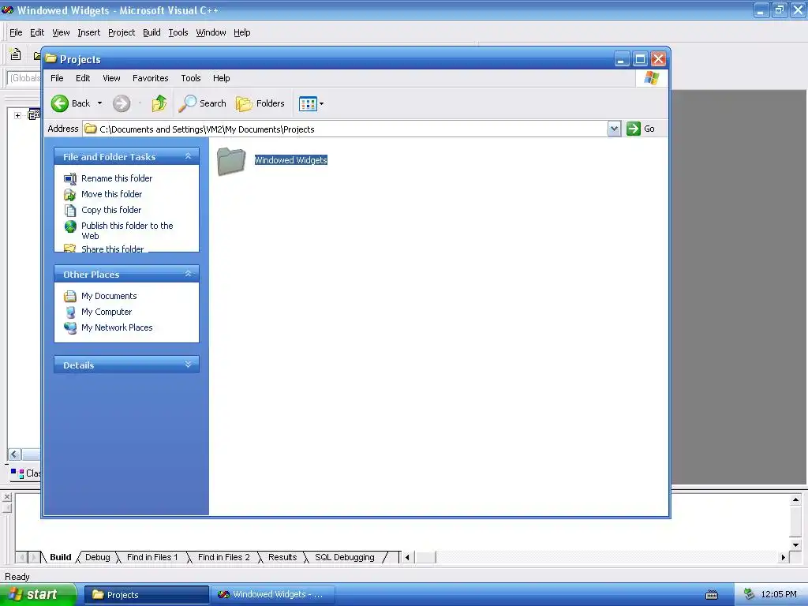This screenshot has width=808, height=606.
Task: Open Search in the Projects window toolbar
Action: click(203, 103)
